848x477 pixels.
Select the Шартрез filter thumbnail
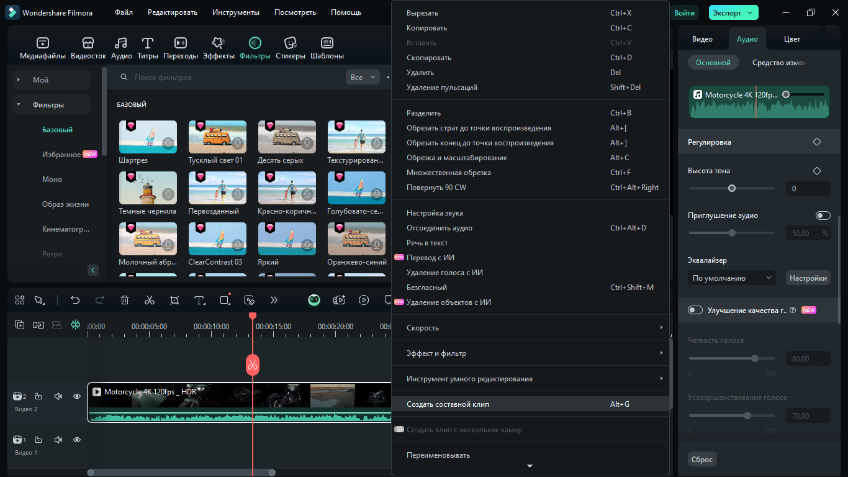pyautogui.click(x=148, y=137)
